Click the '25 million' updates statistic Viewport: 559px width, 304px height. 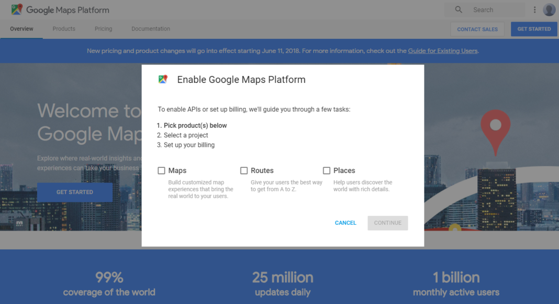[283, 277]
